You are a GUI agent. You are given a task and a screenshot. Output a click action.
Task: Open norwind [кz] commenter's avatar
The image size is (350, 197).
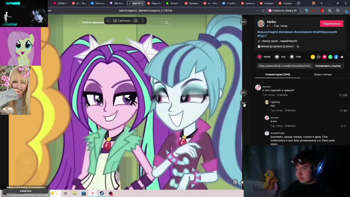(267, 134)
